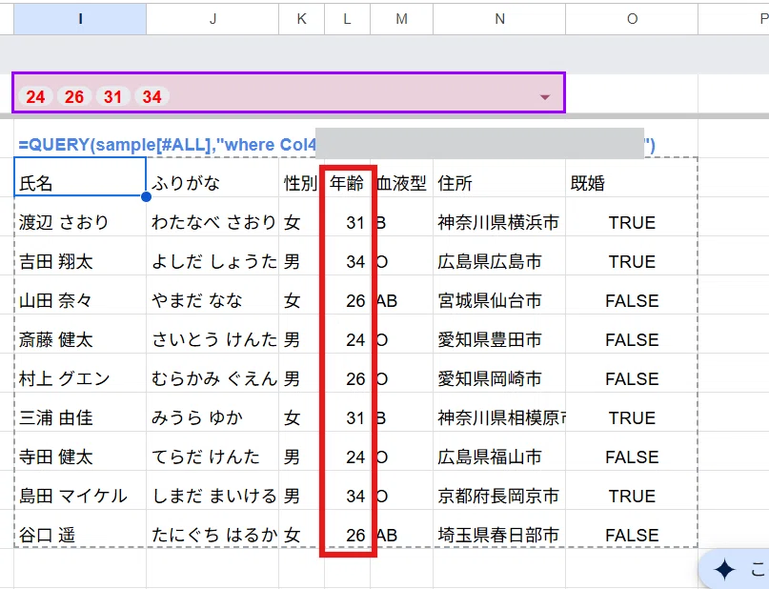Image resolution: width=769 pixels, height=589 pixels.
Task: Click the cell 谷口 遥
Action: (80, 529)
